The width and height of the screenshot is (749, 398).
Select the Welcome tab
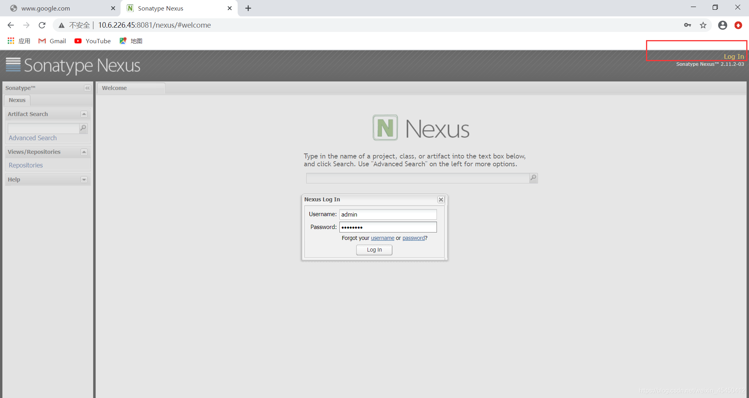pyautogui.click(x=131, y=88)
